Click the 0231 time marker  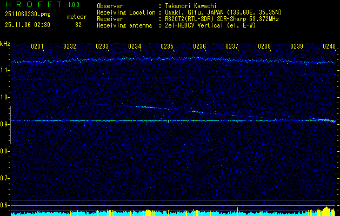click(37, 46)
